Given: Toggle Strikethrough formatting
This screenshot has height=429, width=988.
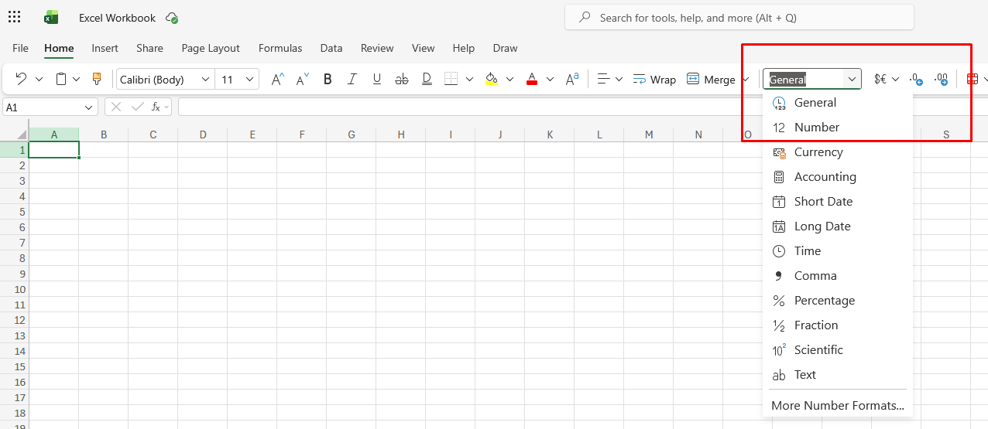Looking at the screenshot, I should pyautogui.click(x=402, y=79).
